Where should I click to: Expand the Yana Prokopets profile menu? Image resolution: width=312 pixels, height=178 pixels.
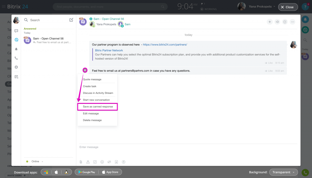(274, 7)
